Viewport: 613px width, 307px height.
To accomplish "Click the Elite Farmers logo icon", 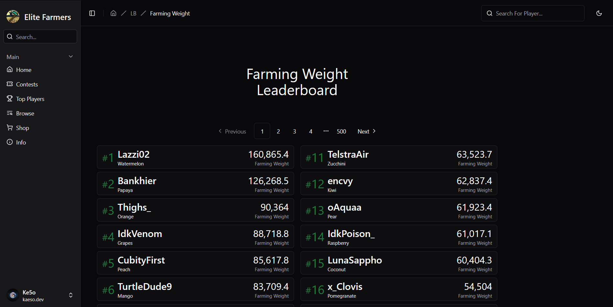I will point(13,16).
